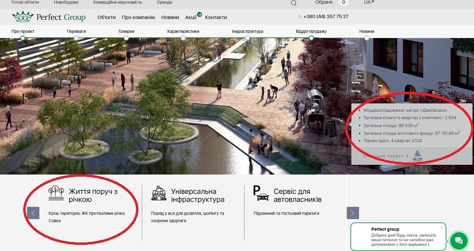Screen dimensions: 474x251
Task: Open Комерційна нерухомість menu
Action: [117, 2]
